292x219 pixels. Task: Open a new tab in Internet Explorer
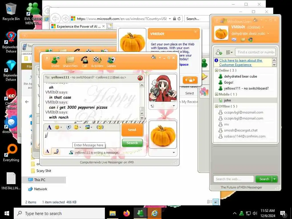click(x=110, y=27)
